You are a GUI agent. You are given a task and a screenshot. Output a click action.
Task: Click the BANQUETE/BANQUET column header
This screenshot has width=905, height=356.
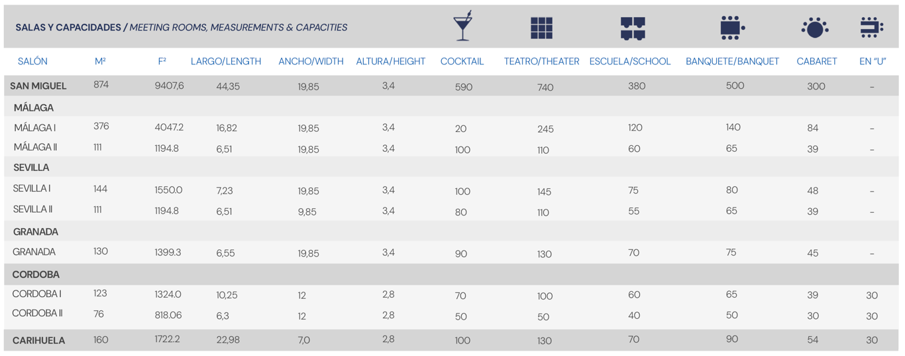click(732, 61)
